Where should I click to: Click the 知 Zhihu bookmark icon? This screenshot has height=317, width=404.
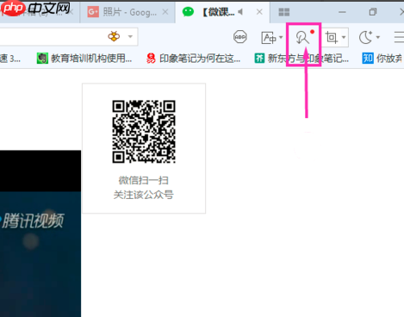(x=368, y=59)
